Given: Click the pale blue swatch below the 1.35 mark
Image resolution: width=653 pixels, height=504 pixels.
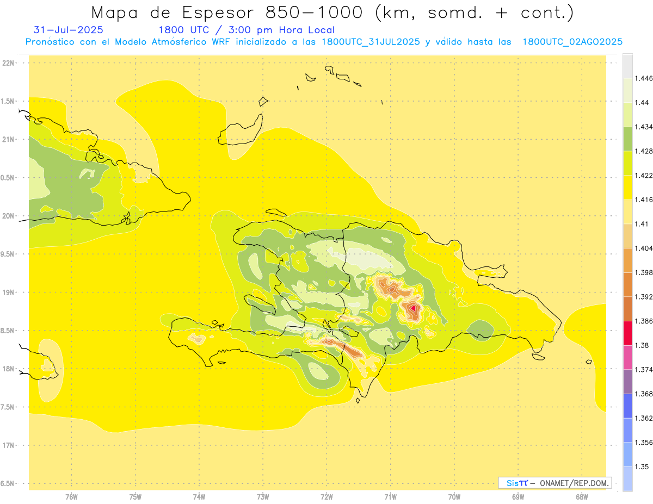Looking at the screenshot, I should 627,478.
